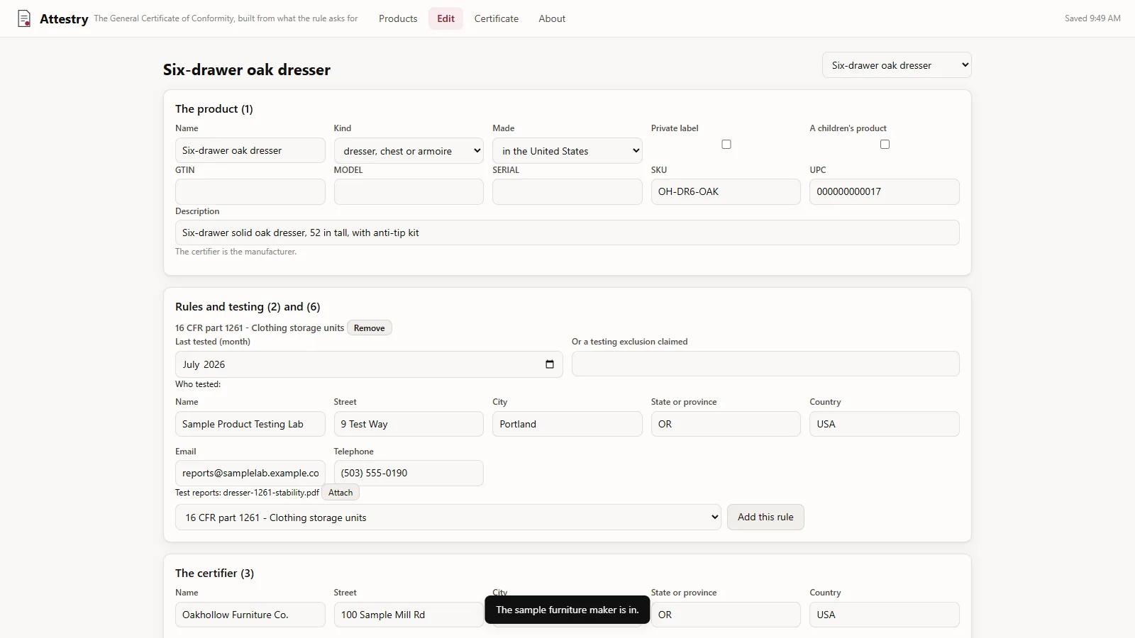Click the Description field about solid oak dresser
1135x638 pixels.
567,233
